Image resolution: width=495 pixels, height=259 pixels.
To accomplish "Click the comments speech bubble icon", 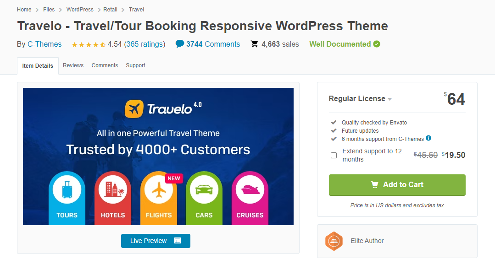I will click(180, 44).
